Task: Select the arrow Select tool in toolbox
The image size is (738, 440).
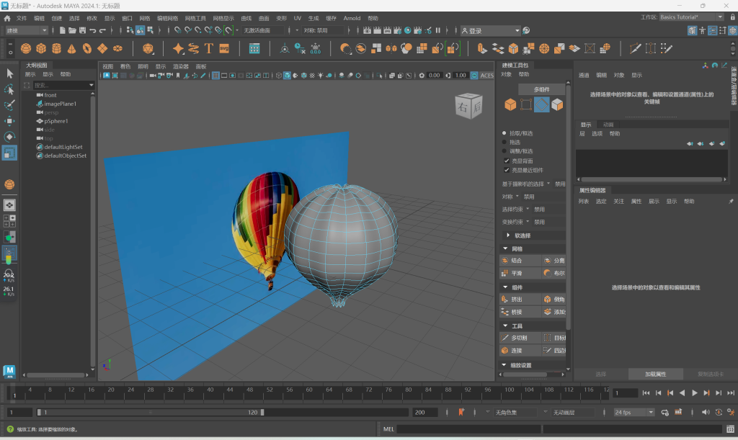Action: point(9,73)
